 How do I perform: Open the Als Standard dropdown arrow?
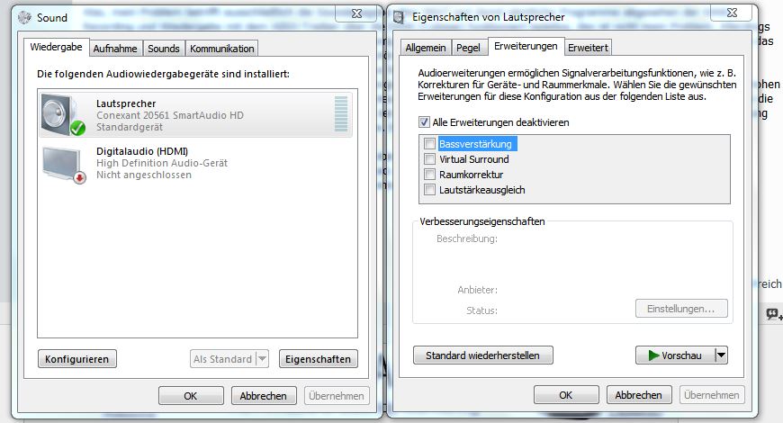pos(262,358)
